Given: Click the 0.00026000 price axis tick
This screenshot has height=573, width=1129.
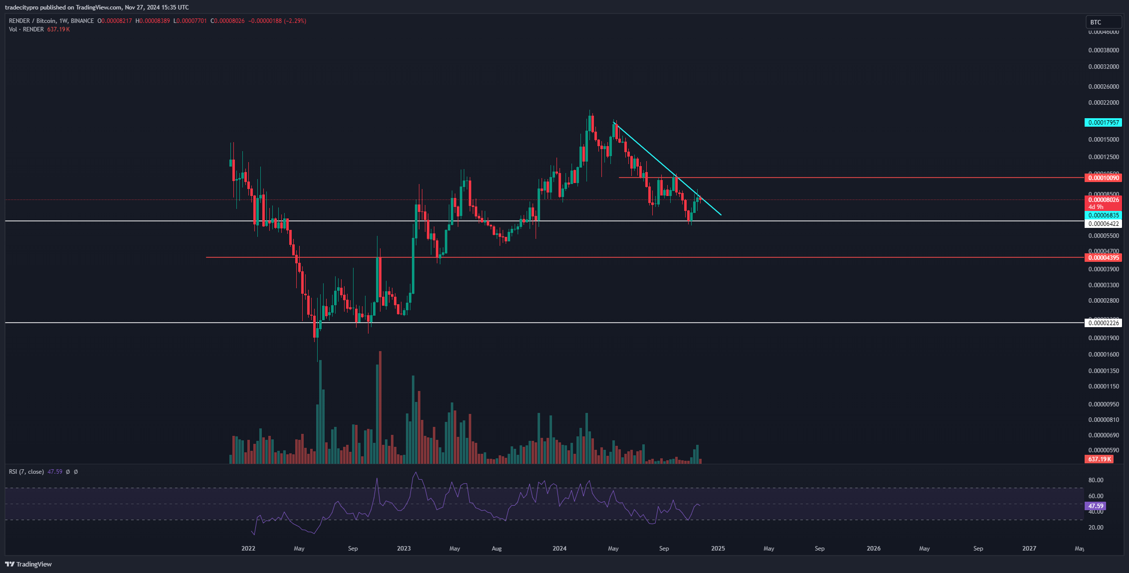Looking at the screenshot, I should coord(1104,87).
